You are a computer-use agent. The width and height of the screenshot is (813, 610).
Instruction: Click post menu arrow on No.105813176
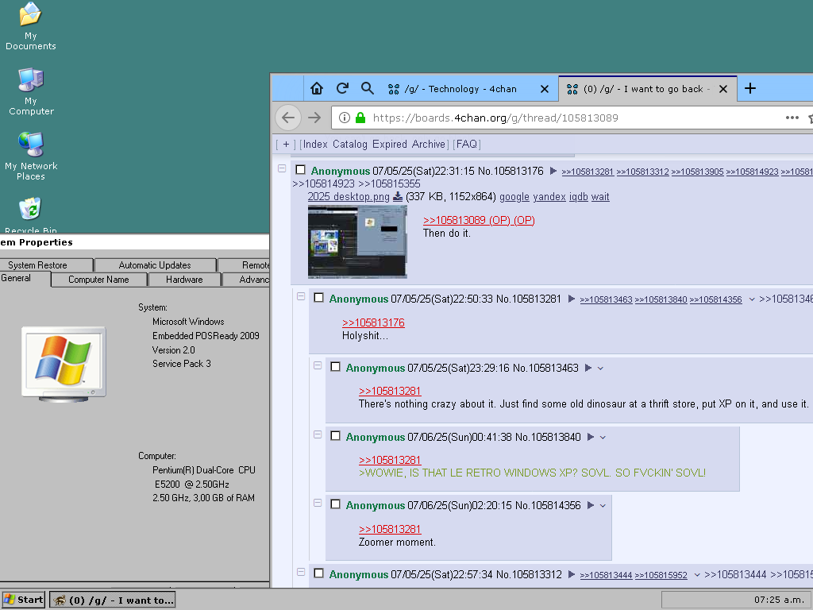(x=553, y=171)
